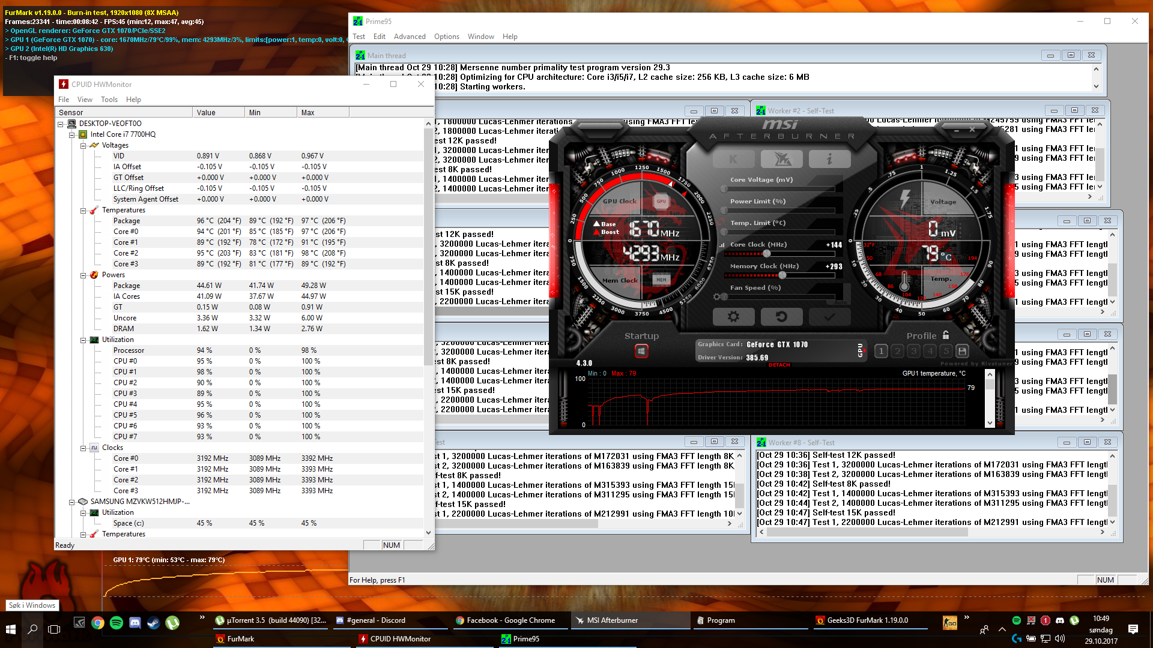Open Prime95 Advanced menu

point(410,37)
